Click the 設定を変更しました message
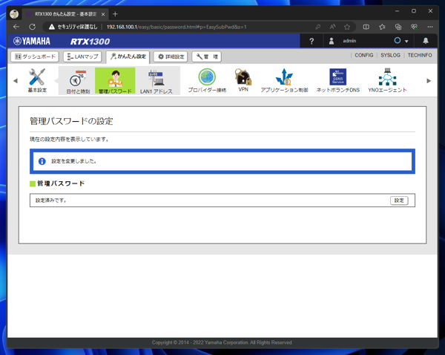The width and height of the screenshot is (445, 355). 73,161
